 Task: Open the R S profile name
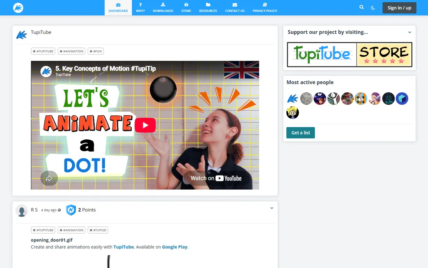pos(34,210)
